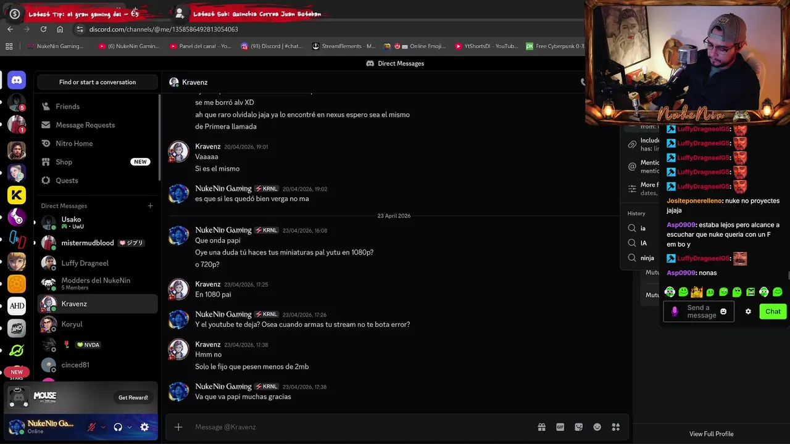Open user settings gear icon
The image size is (790, 444).
[x=144, y=427]
